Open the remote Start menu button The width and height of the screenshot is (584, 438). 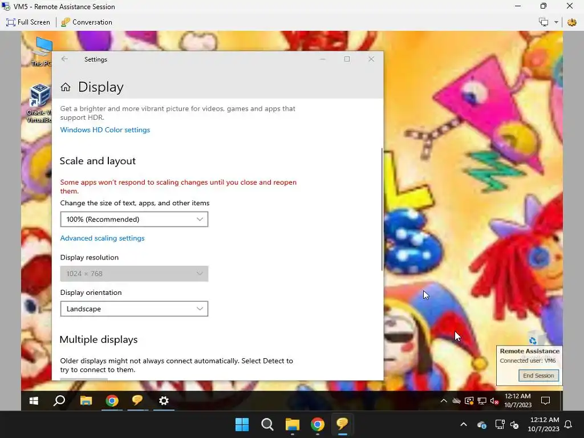34,400
